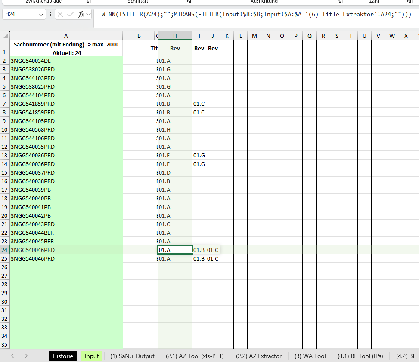Select column H header
The image size is (419, 362).
[x=175, y=36]
